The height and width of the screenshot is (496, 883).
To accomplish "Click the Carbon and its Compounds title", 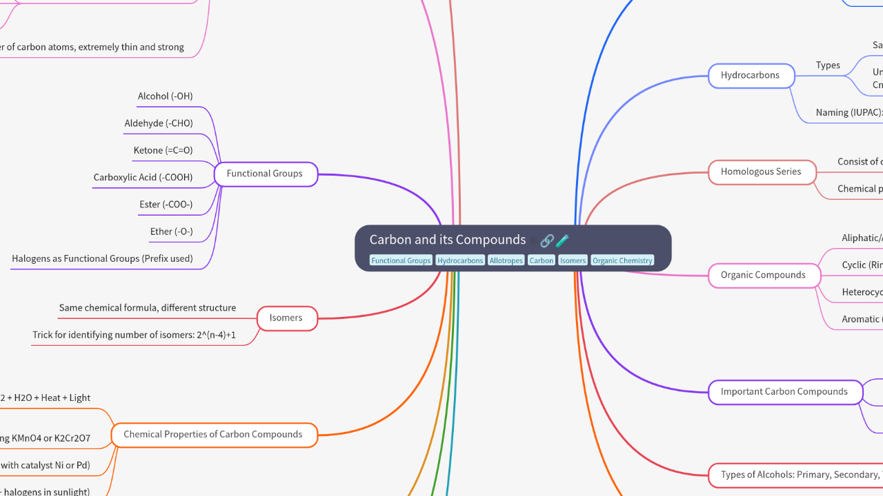I will [x=448, y=240].
